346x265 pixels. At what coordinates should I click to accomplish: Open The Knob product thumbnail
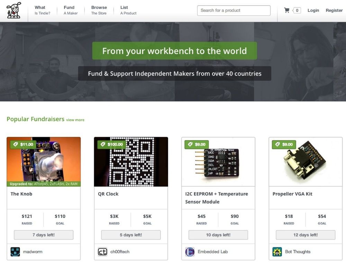[x=44, y=162]
